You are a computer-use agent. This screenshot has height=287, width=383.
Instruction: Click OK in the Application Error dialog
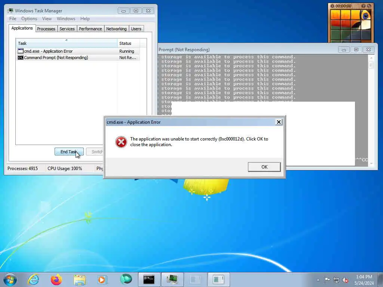264,167
